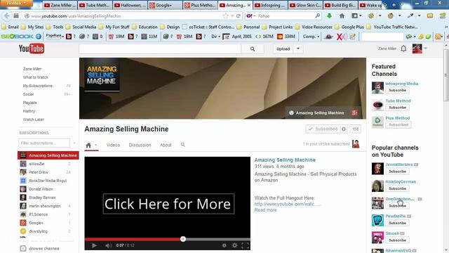Expand the subscriptions filter dropdown arrow
The width and height of the screenshot is (449, 253).
74,143
